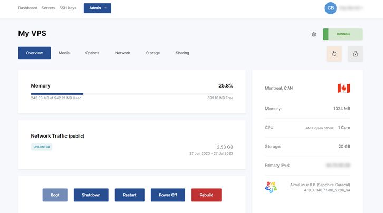This screenshot has width=383, height=213.
Task: Open the Network tab
Action: tap(122, 53)
